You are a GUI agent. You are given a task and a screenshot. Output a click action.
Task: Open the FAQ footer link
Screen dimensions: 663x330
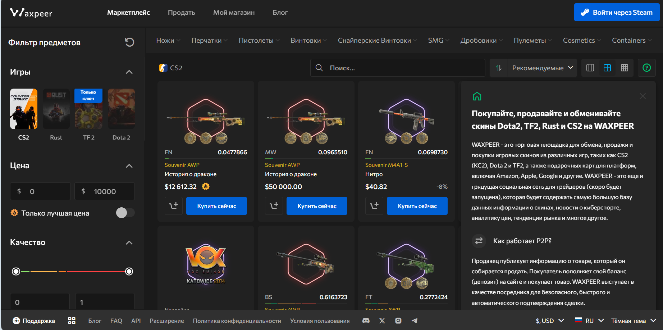pyautogui.click(x=116, y=321)
